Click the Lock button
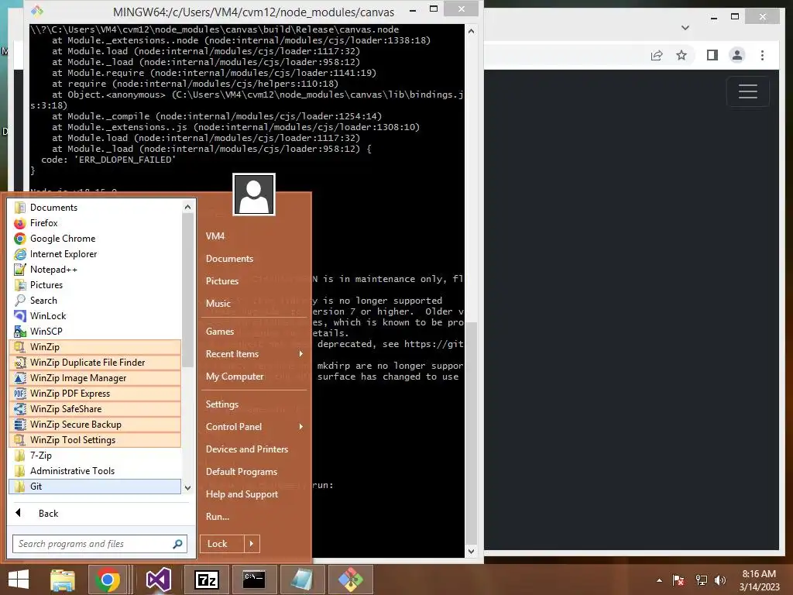Viewport: 793px width, 595px height. click(222, 544)
